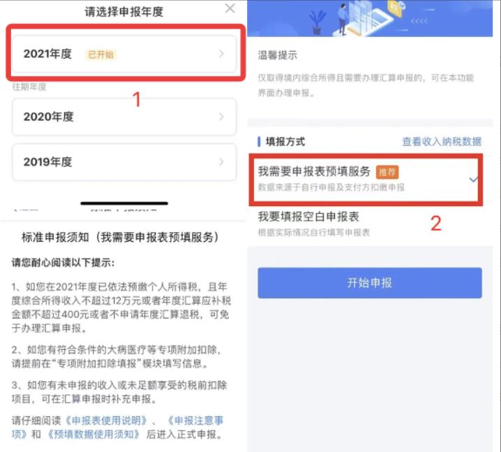Image resolution: width=501 pixels, height=452 pixels.
Task: Close the year selection dialog
Action: point(230,8)
